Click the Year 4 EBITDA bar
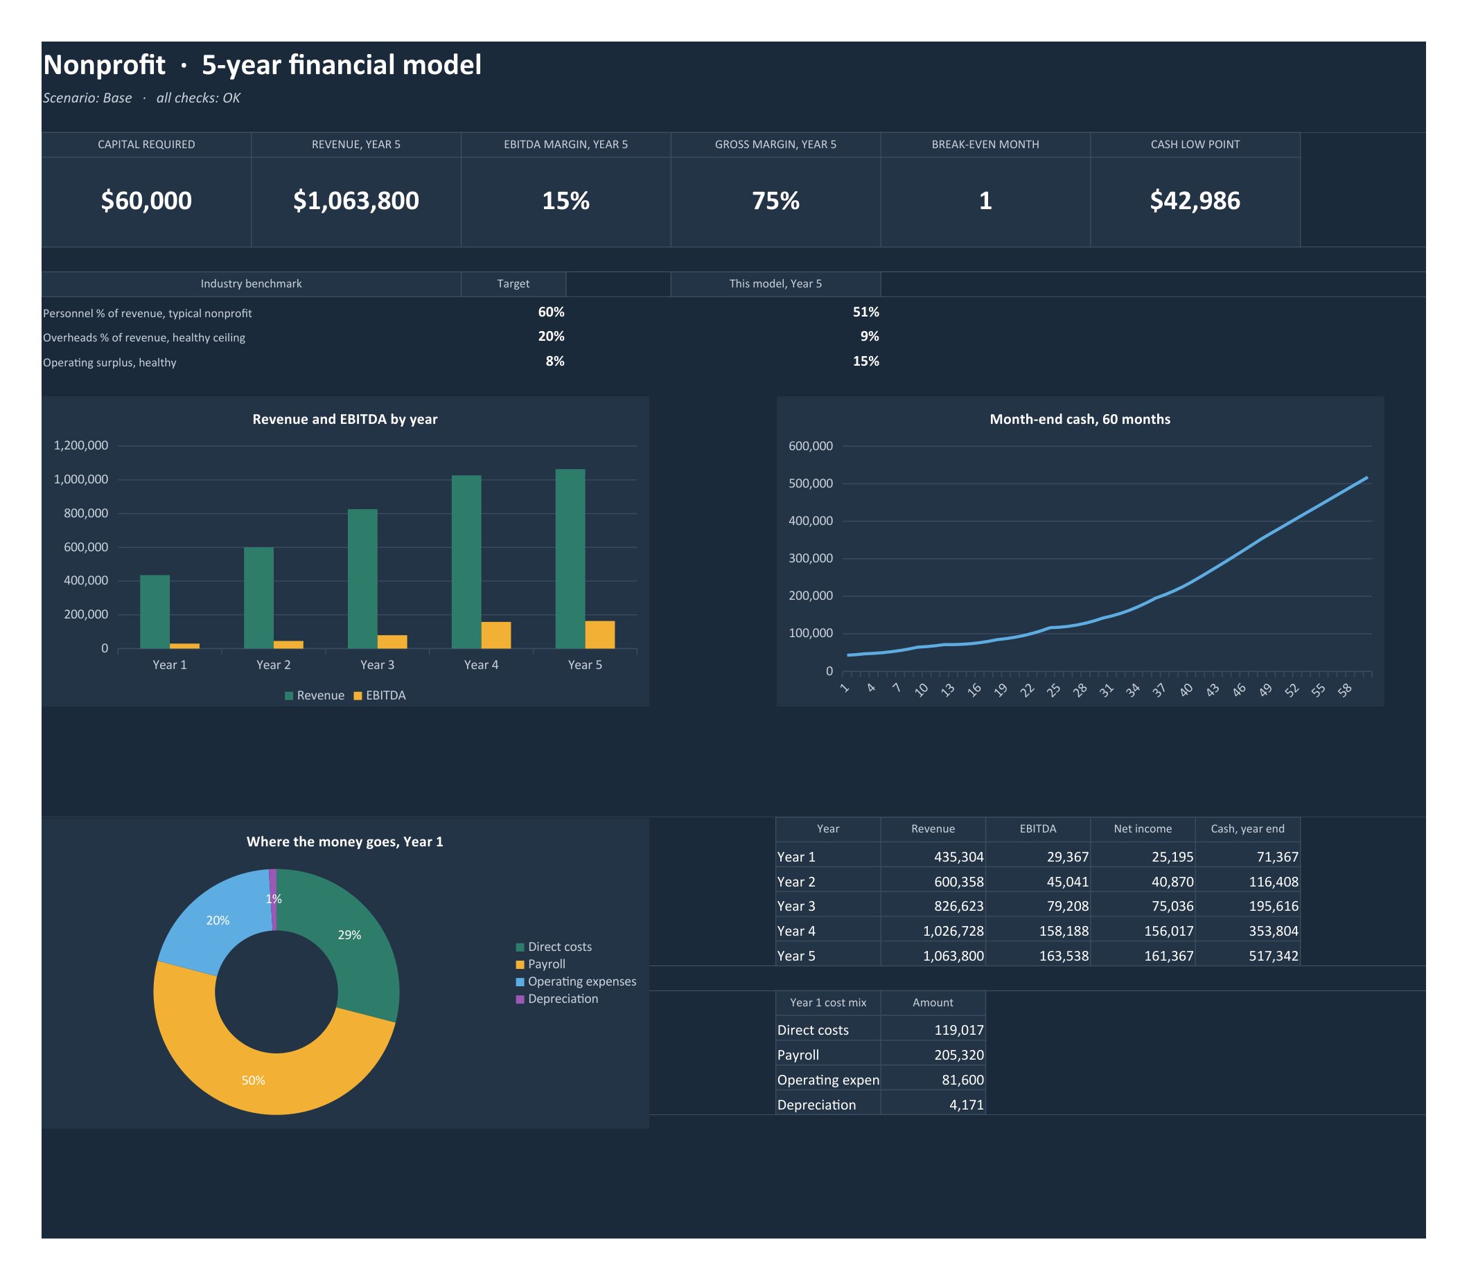The height and width of the screenshot is (1282, 1469). click(495, 634)
